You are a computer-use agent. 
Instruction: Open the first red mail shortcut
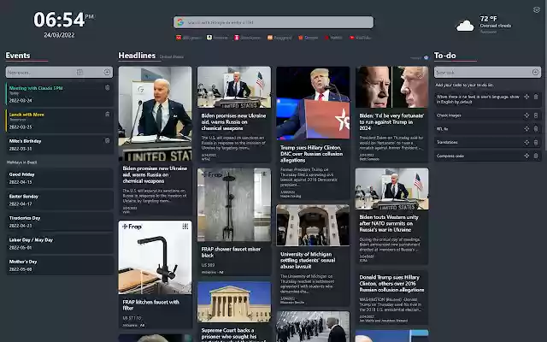(188, 38)
